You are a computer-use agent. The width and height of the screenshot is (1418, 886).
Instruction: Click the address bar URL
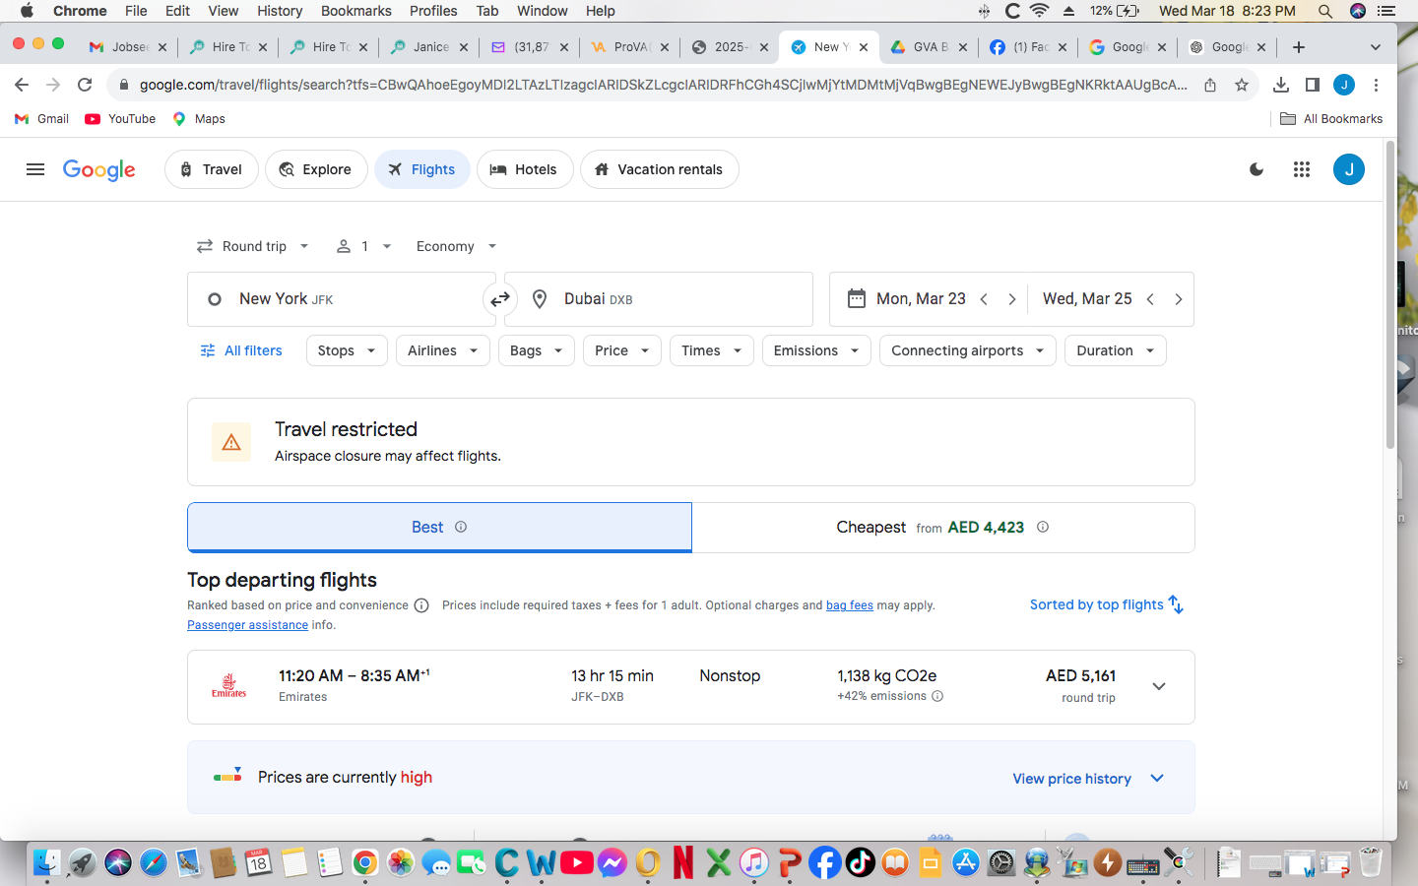663,85
